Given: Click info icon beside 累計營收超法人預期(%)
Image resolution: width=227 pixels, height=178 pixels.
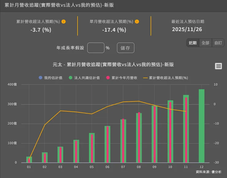Looking at the screenshot, I should (x=63, y=22).
